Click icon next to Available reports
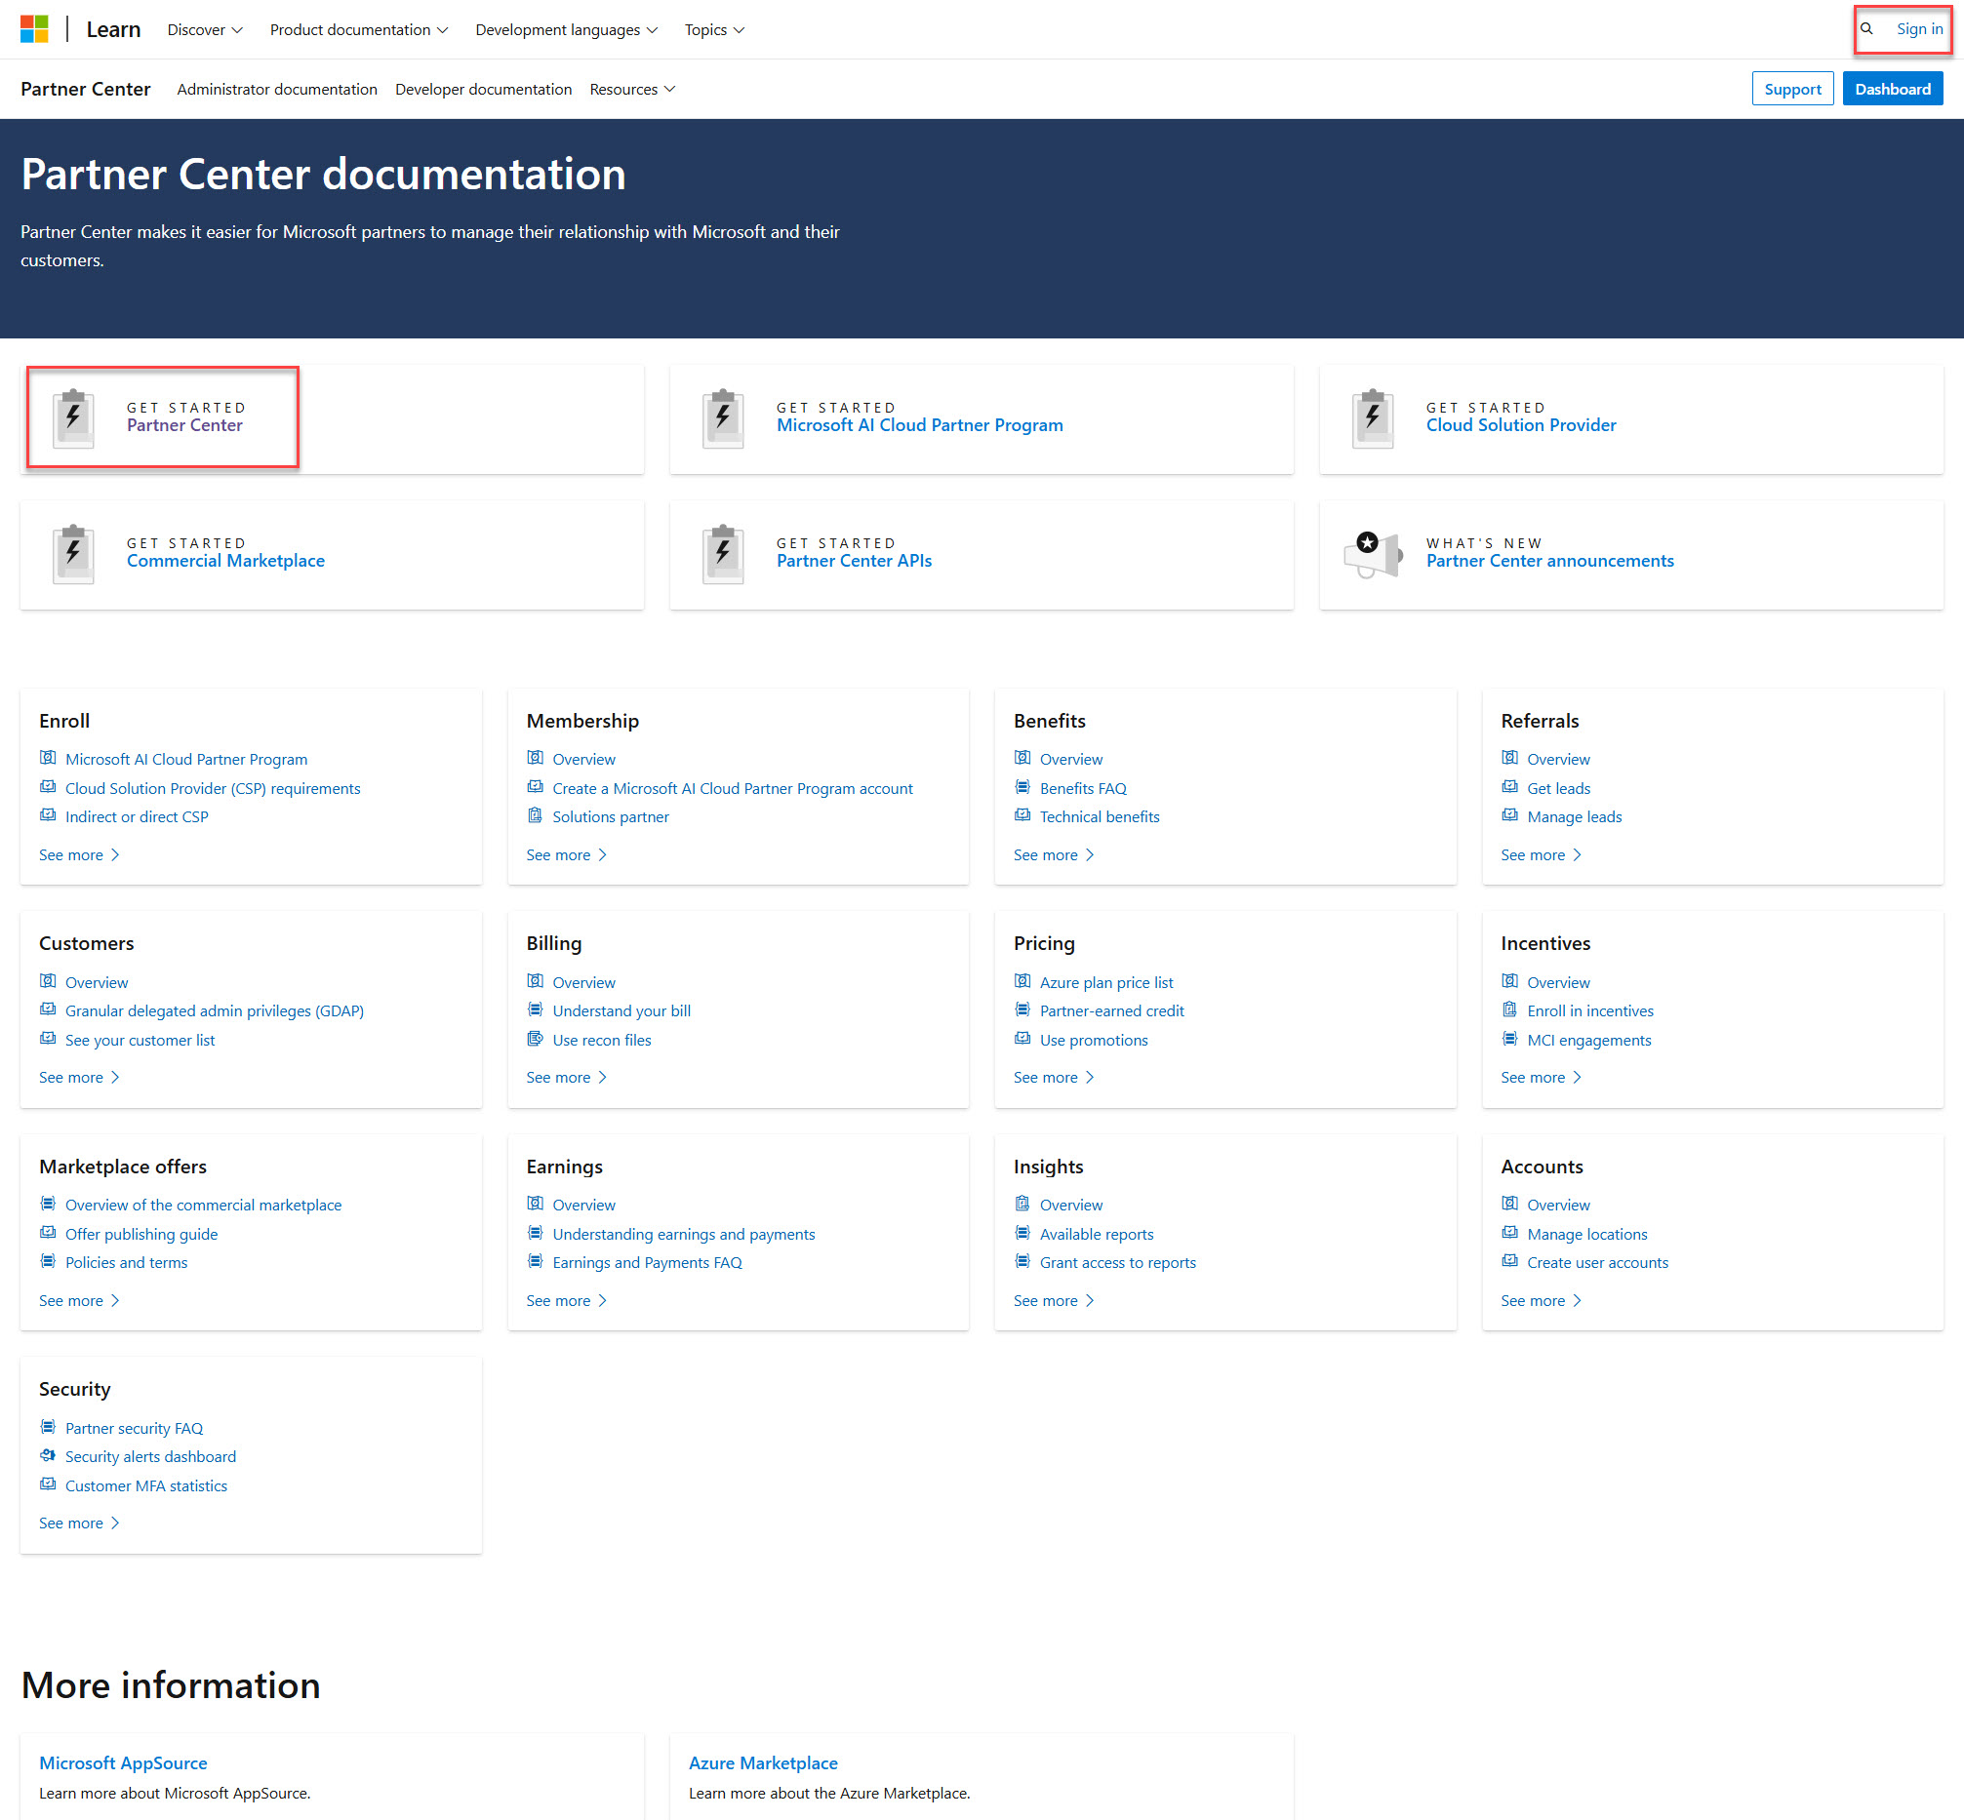The width and height of the screenshot is (1964, 1820). coord(1022,1233)
